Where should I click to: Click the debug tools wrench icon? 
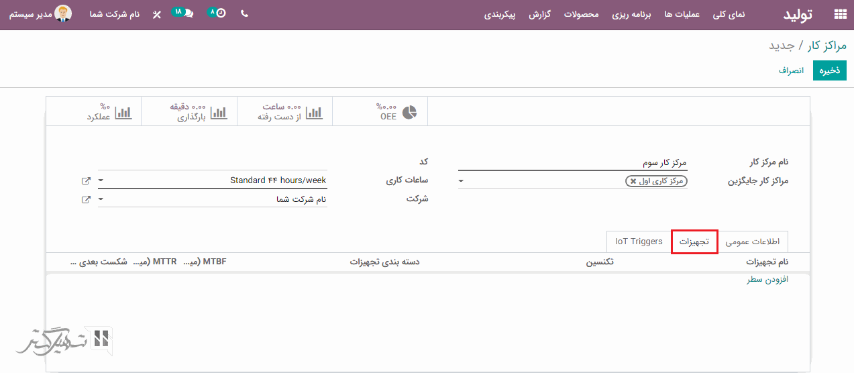[x=157, y=14]
